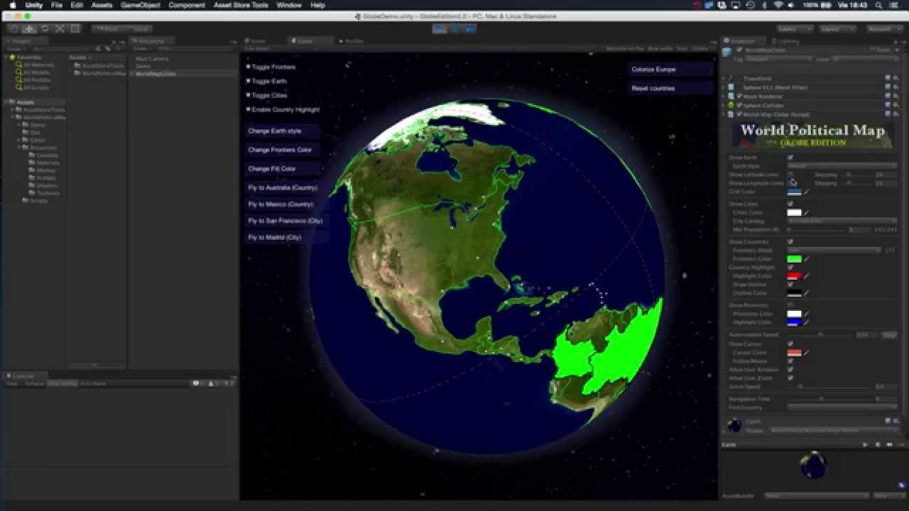909x511 pixels.
Task: Open the Layers dropdown in the toolbar
Action: [x=795, y=28]
